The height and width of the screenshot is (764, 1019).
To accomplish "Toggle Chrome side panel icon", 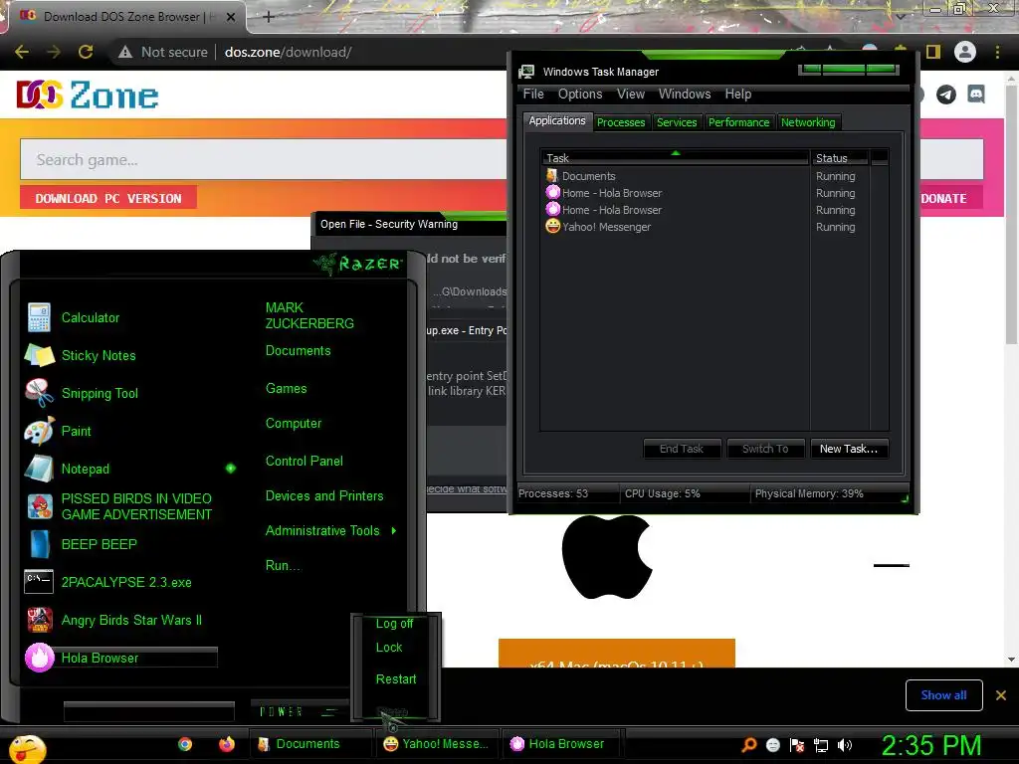I will pos(933,52).
